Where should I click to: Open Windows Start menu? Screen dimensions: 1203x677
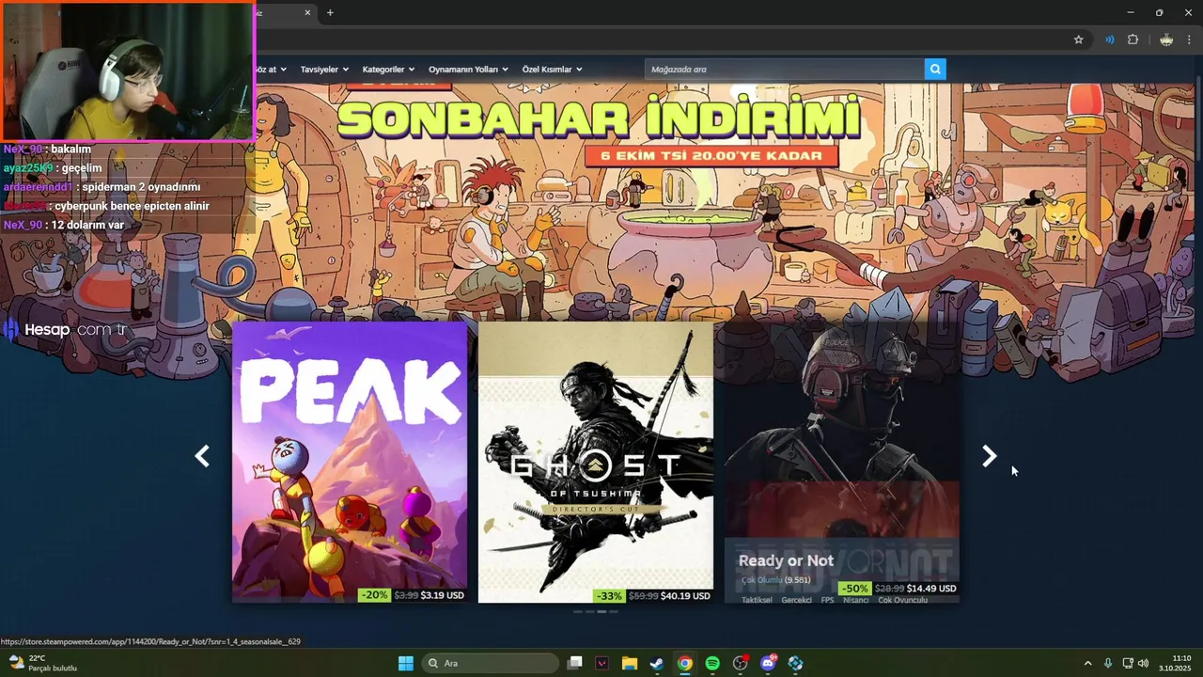click(405, 663)
